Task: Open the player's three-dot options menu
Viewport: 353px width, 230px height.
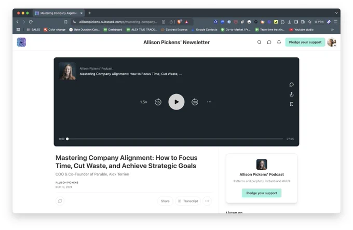Action: [209, 102]
